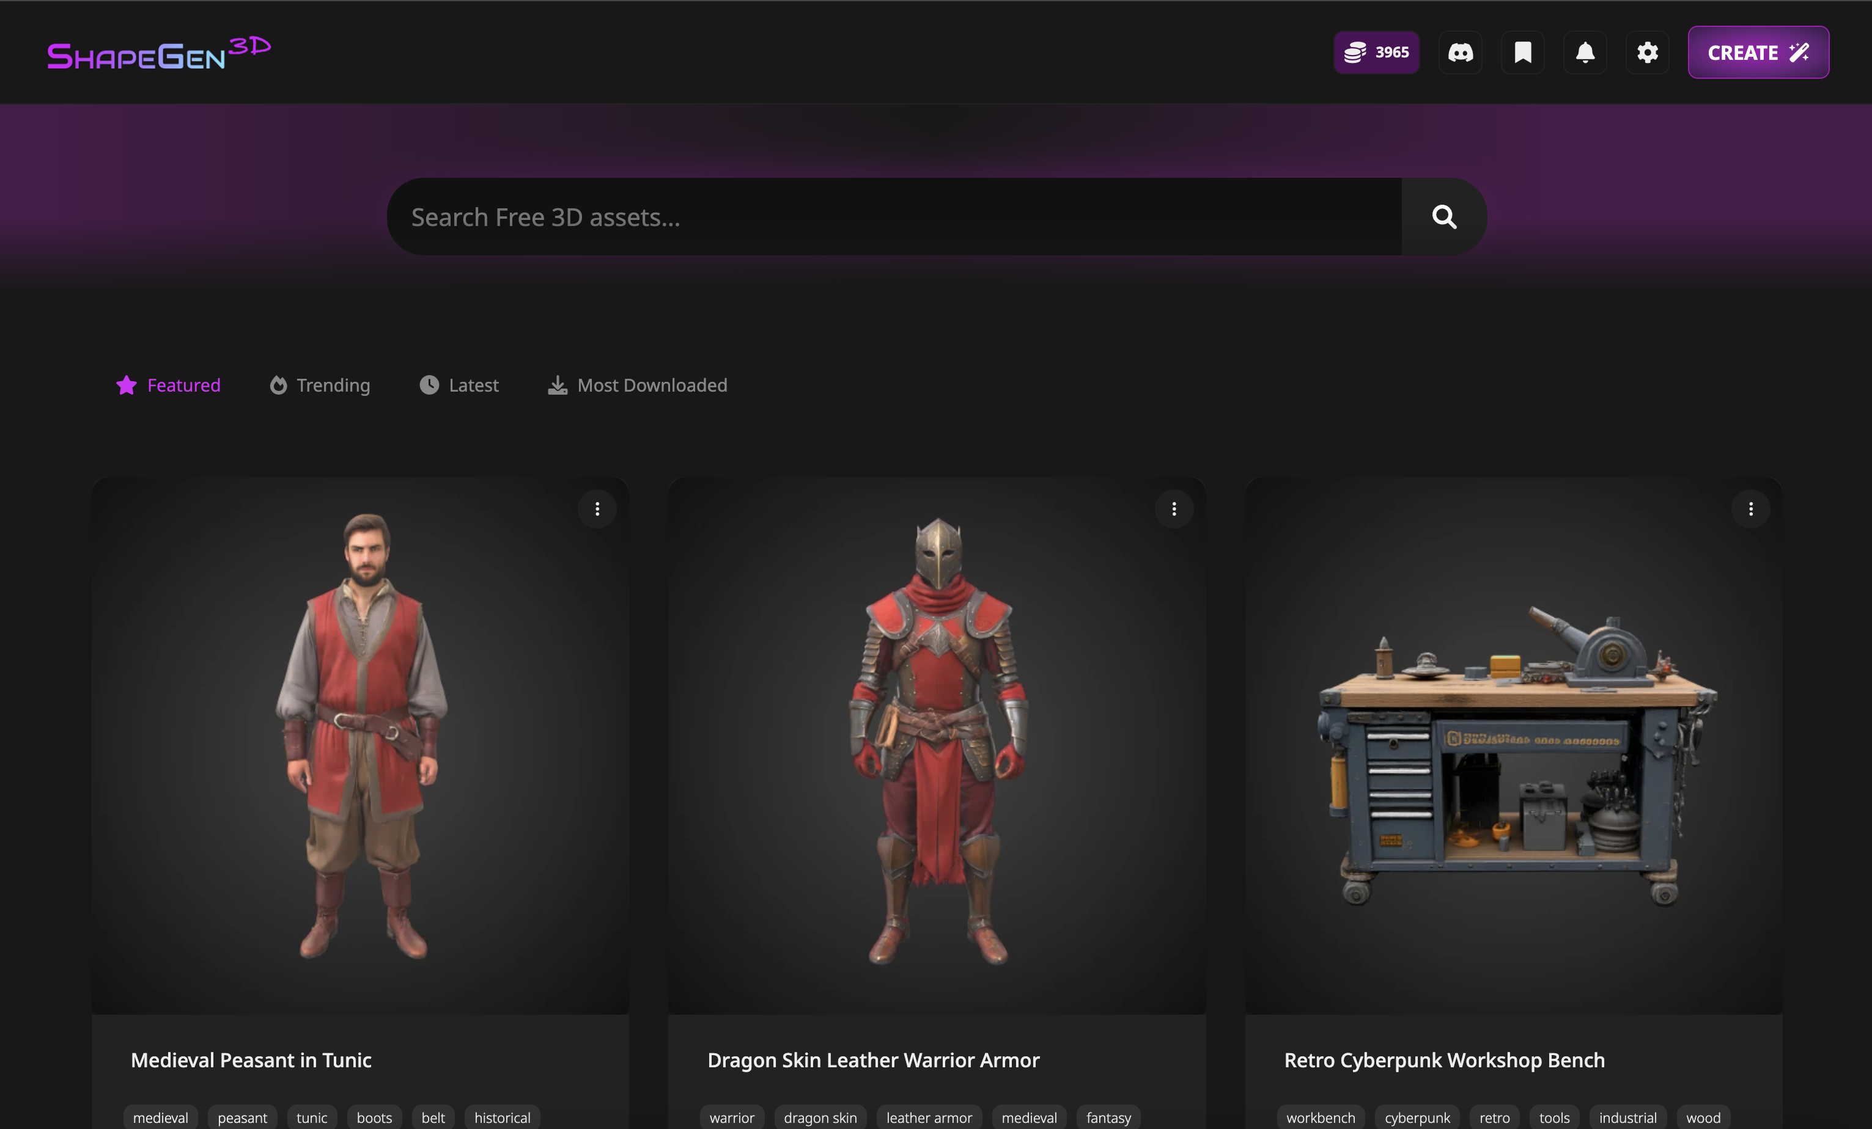Switch to the Featured tab
Viewport: 1872px width, 1129px height.
click(169, 385)
